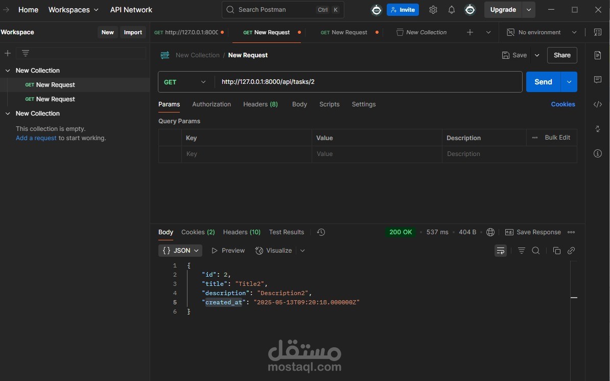Open response more options ellipsis
This screenshot has height=381, width=610.
tap(571, 232)
